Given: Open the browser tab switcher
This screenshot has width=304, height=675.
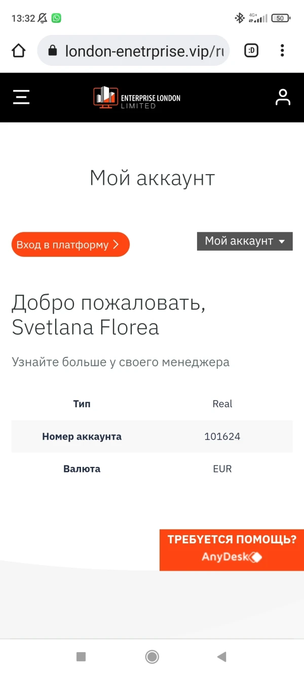Looking at the screenshot, I should (251, 51).
